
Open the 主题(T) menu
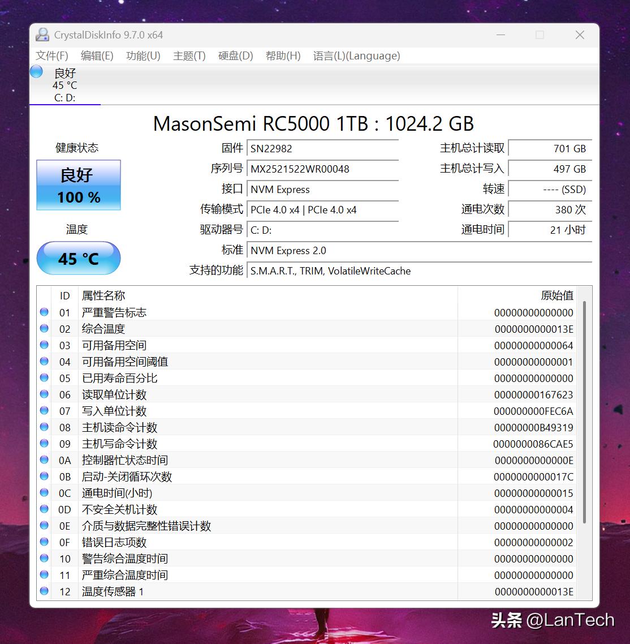189,55
